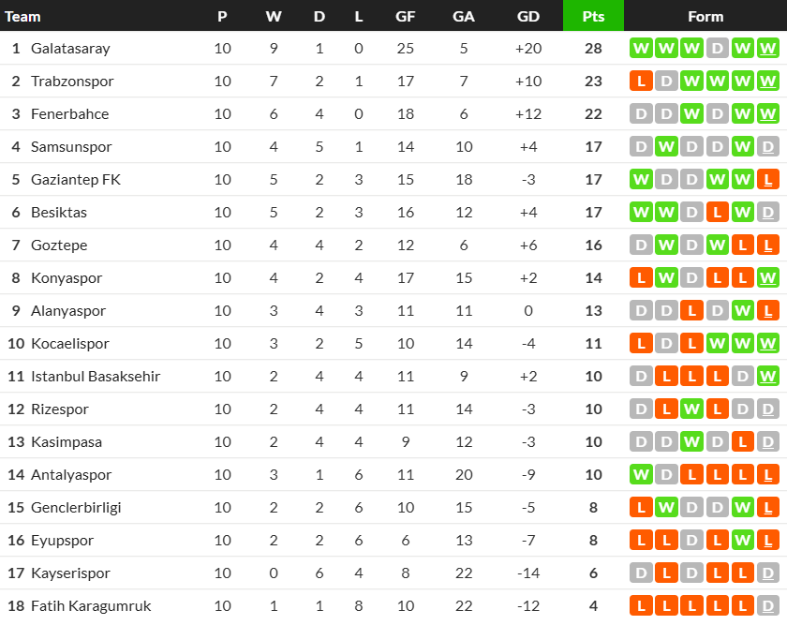Open the Kayserispor team link
The height and width of the screenshot is (625, 787).
70,573
